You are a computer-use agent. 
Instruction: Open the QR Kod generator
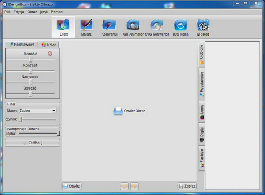coord(203,27)
